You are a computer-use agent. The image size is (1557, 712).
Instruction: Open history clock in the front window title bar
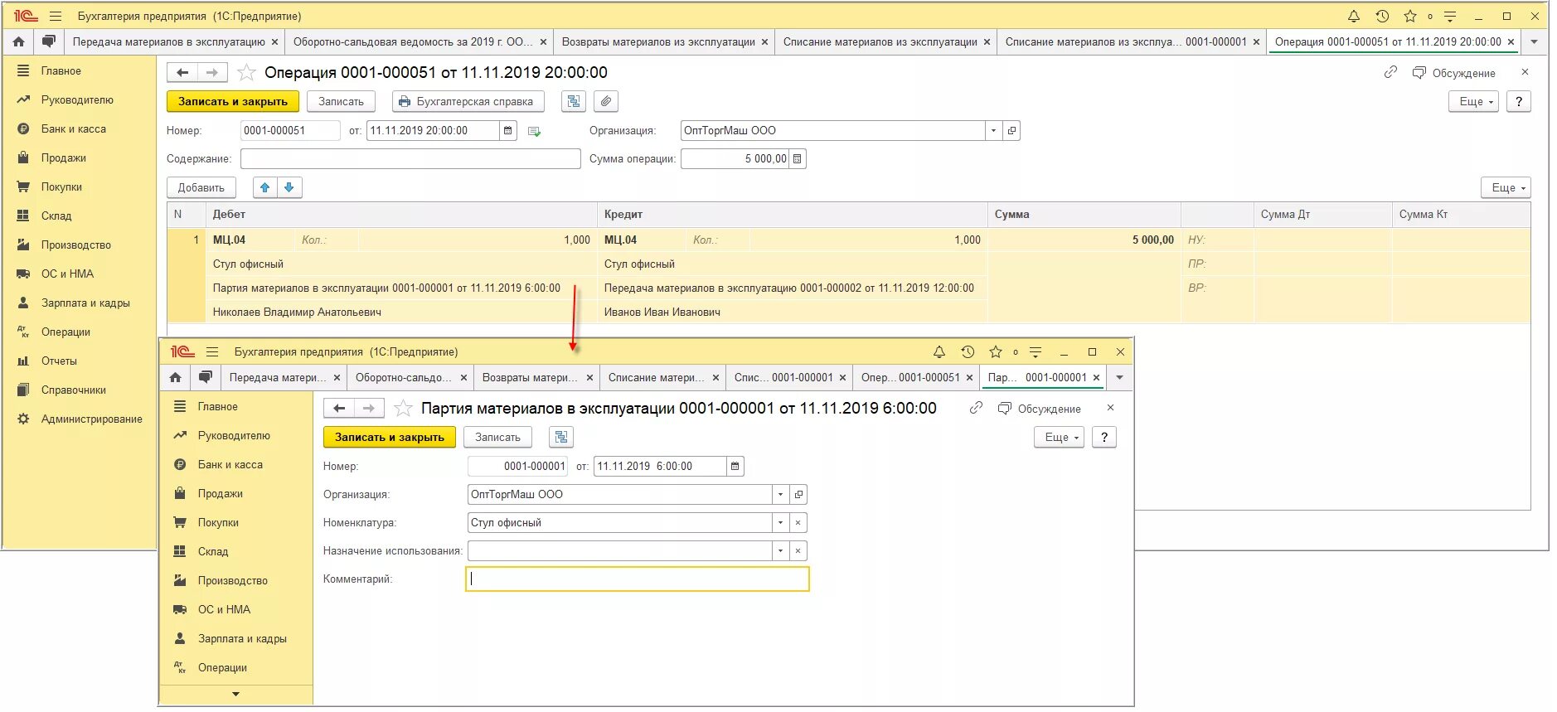pos(968,351)
